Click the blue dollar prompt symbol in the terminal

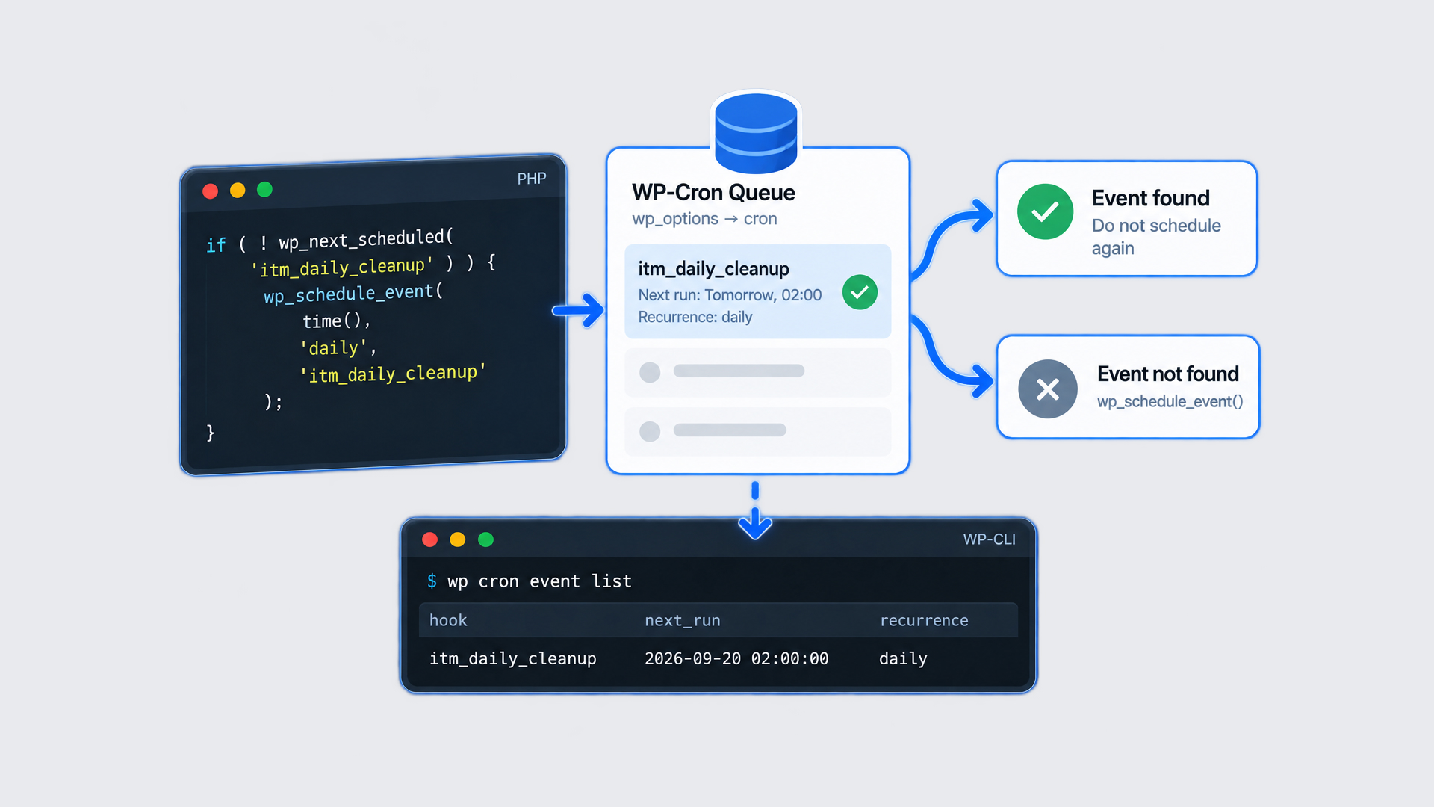tap(432, 581)
